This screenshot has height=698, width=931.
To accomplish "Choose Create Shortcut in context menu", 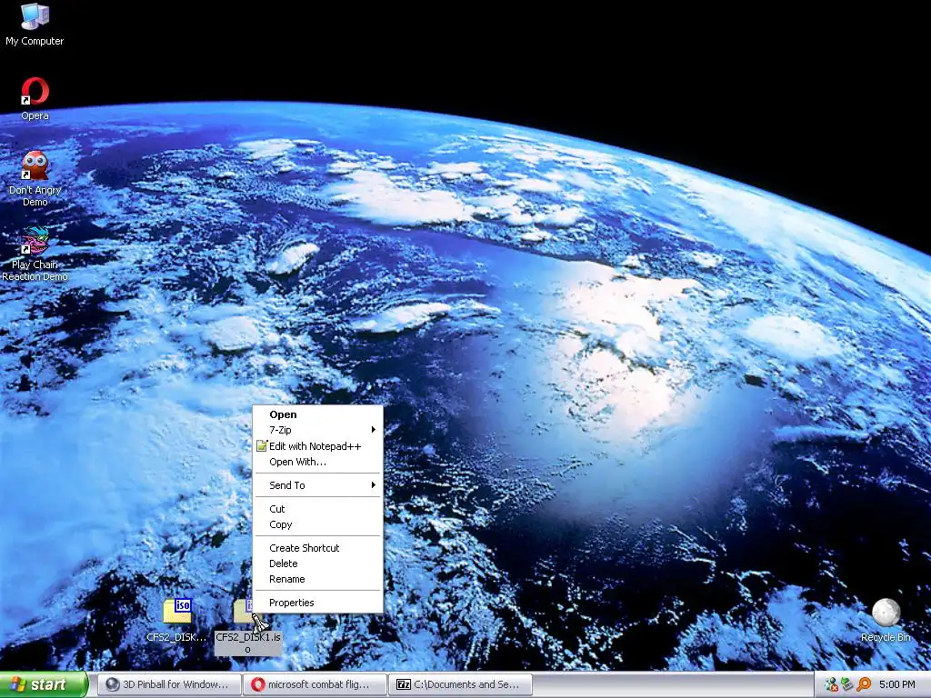I will pyautogui.click(x=317, y=548).
